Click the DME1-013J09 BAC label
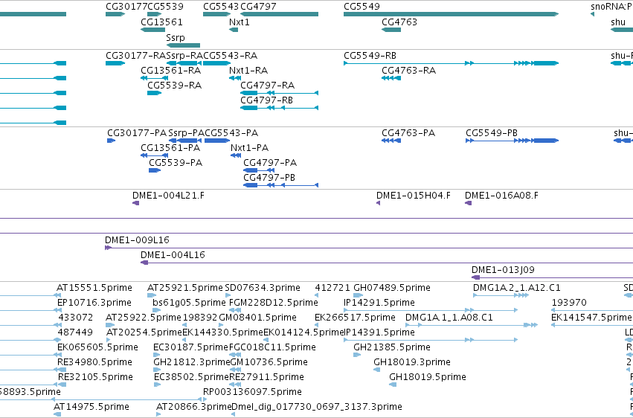Image resolution: width=633 pixels, height=418 pixels. pos(503,270)
